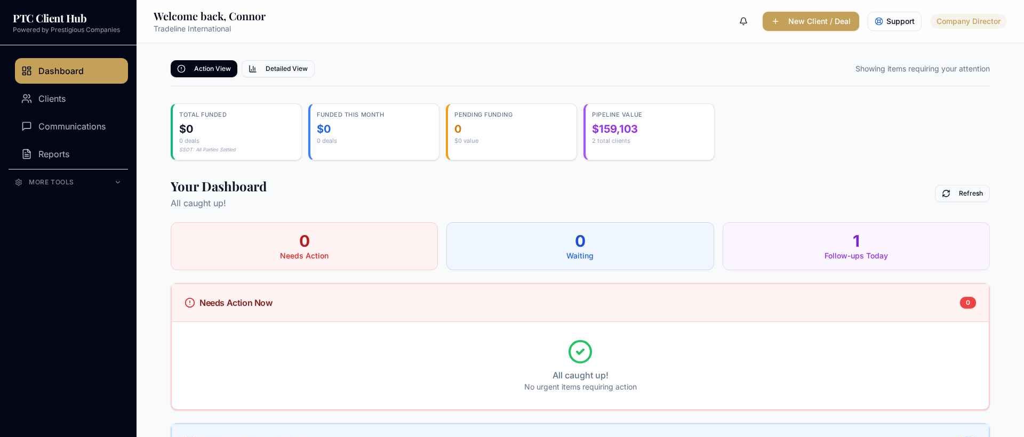Open the Pending Funding card
Screen dimensions: 1024x437
point(511,132)
